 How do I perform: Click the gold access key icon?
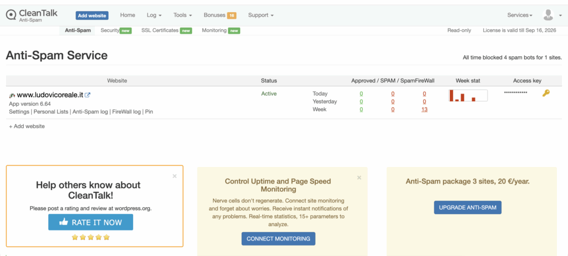click(x=546, y=93)
